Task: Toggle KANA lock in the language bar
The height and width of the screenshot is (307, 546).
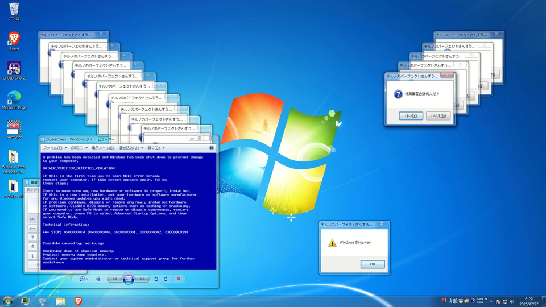Action: point(480,302)
